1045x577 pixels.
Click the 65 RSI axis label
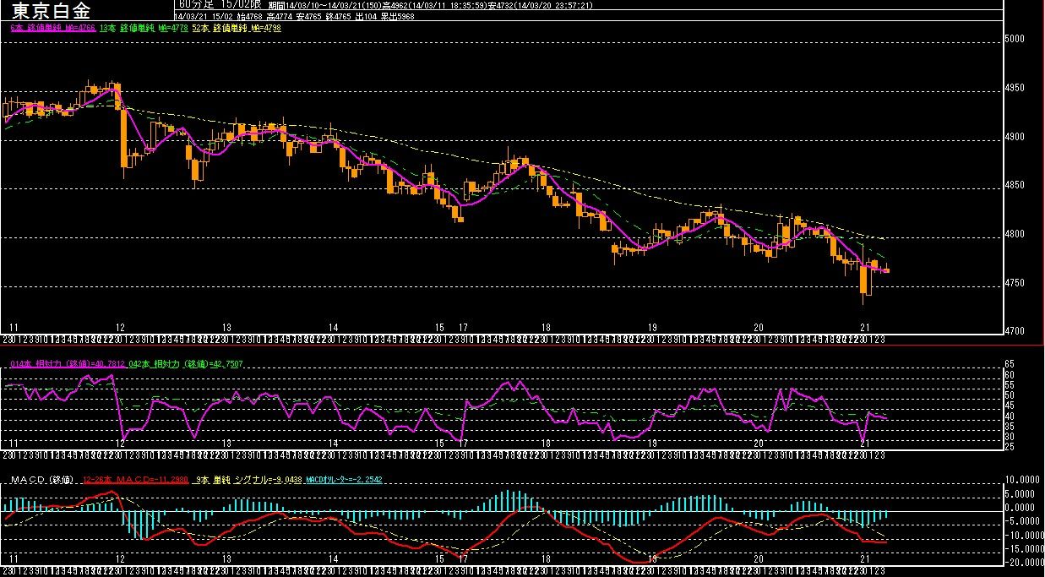tap(1010, 363)
